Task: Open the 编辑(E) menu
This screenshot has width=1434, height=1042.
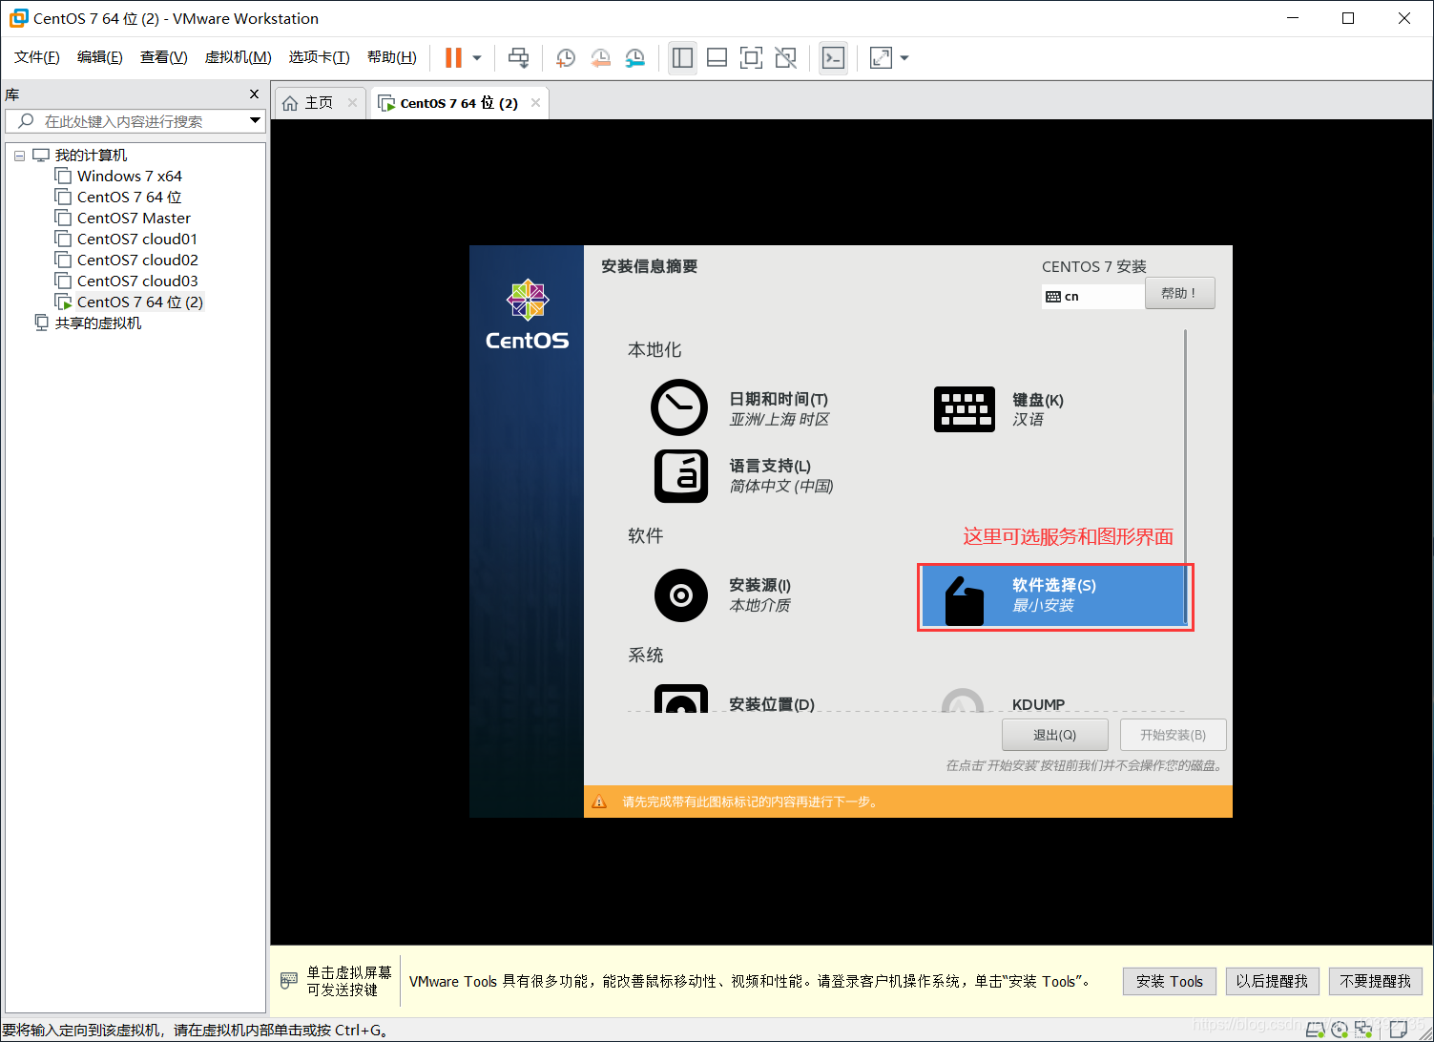Action: (x=100, y=57)
